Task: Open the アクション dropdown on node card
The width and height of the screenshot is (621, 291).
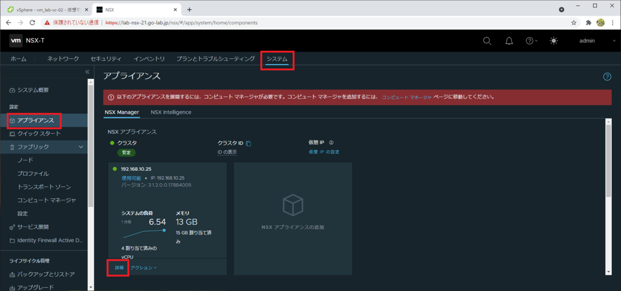Action: (x=144, y=268)
